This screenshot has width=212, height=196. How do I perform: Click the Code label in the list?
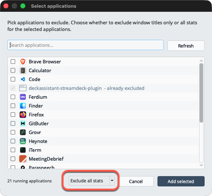coord(35,79)
